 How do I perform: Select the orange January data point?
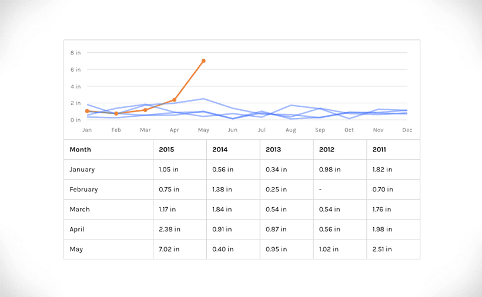click(x=87, y=111)
